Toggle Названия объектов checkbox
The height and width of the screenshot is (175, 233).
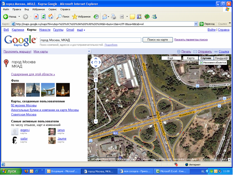click(201, 63)
